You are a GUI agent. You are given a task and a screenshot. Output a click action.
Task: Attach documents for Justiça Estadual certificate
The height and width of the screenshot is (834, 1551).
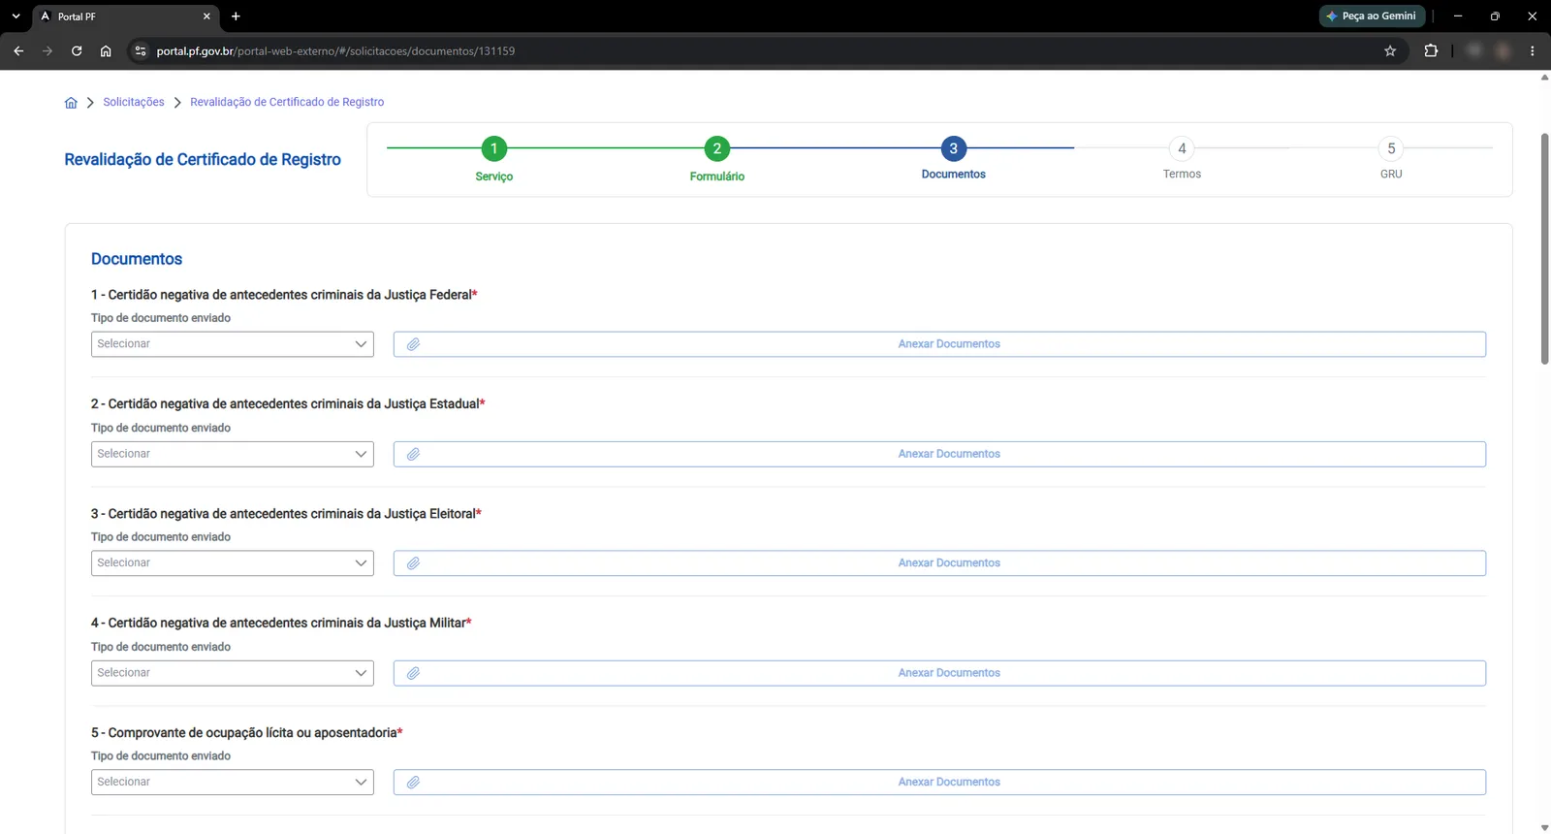pos(939,454)
